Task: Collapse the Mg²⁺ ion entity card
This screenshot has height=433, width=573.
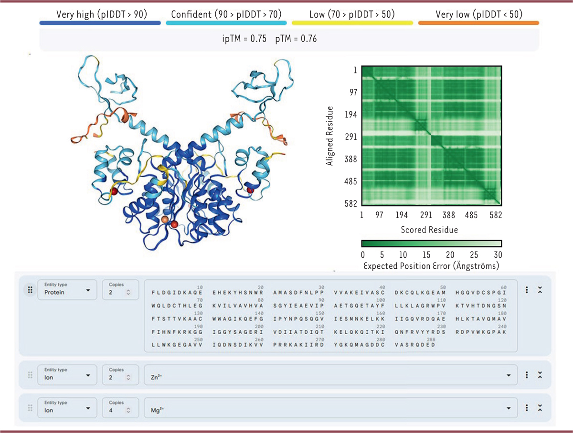Action: click(540, 408)
